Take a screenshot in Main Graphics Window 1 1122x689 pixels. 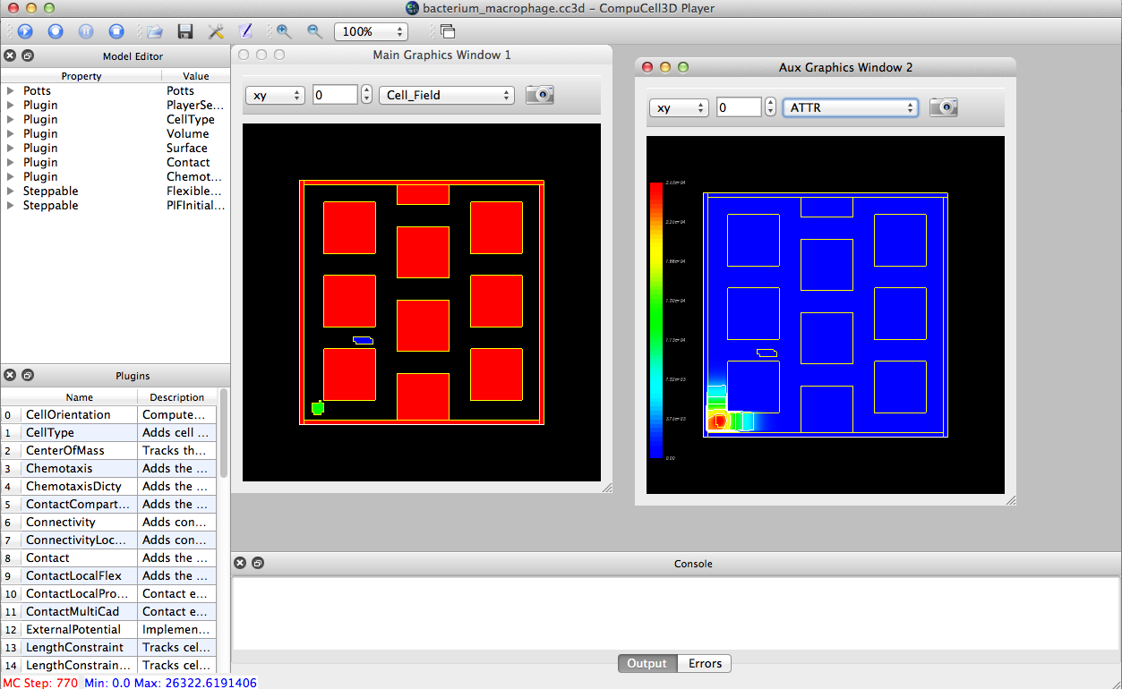pos(539,94)
